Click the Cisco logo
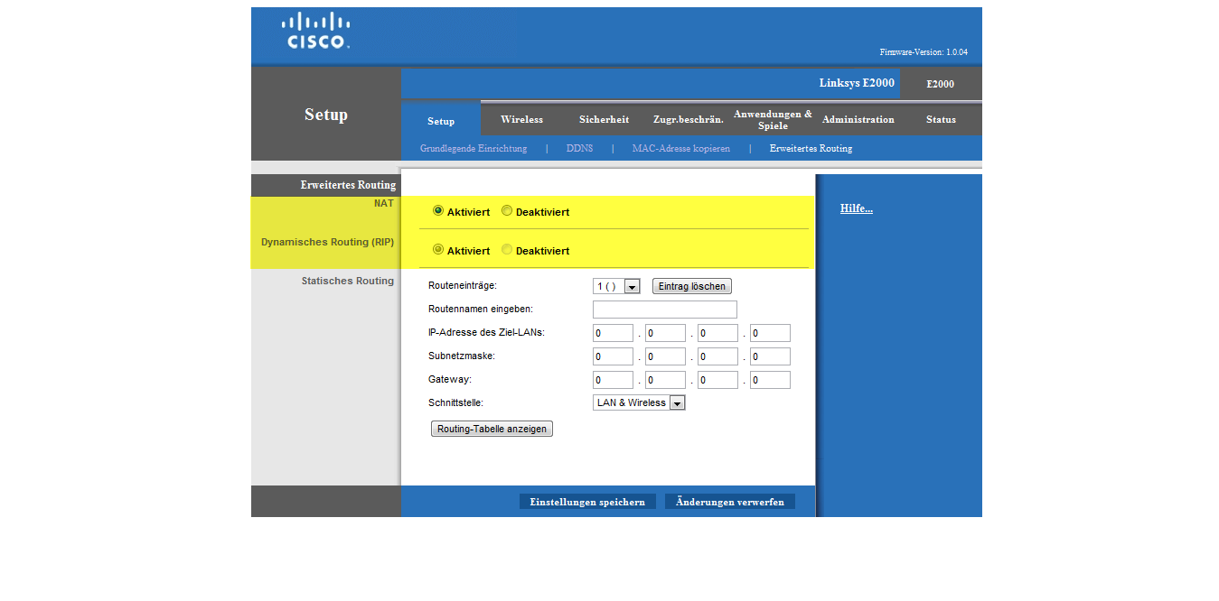This screenshot has height=601, width=1219. click(x=315, y=31)
